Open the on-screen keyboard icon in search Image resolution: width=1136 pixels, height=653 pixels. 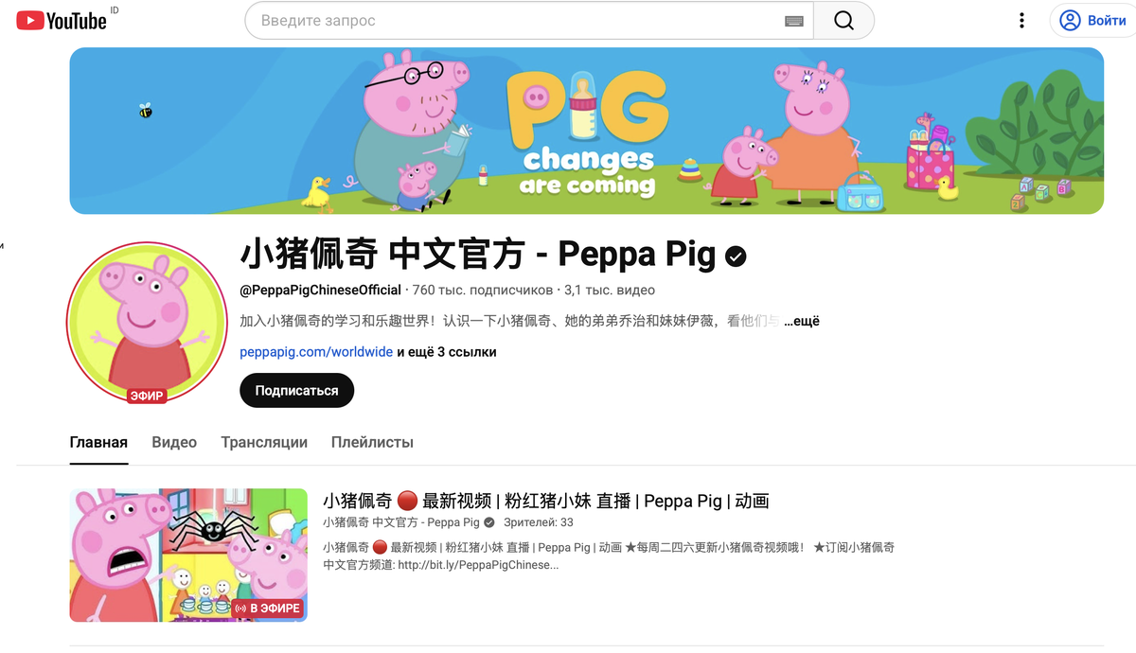[793, 21]
